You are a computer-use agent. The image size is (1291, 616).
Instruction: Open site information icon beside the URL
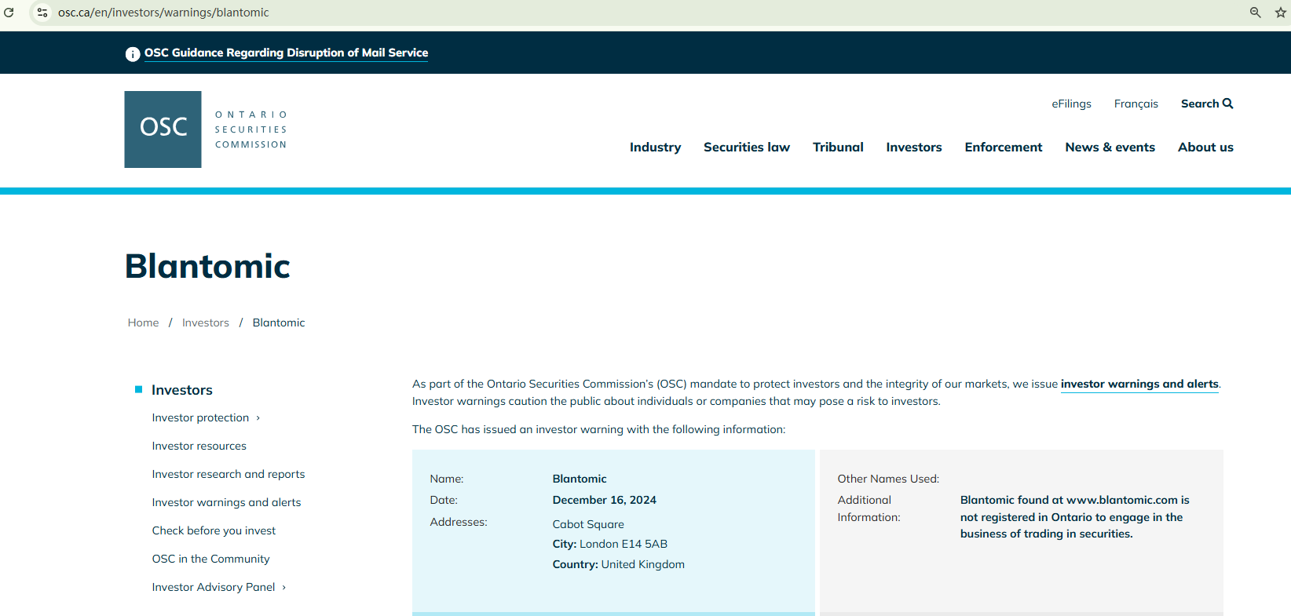point(42,13)
